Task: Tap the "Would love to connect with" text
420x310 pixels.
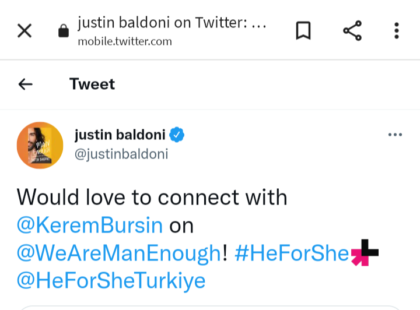Action: coord(152,198)
